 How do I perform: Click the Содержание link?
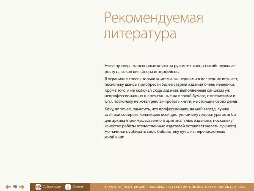click(x=52, y=187)
